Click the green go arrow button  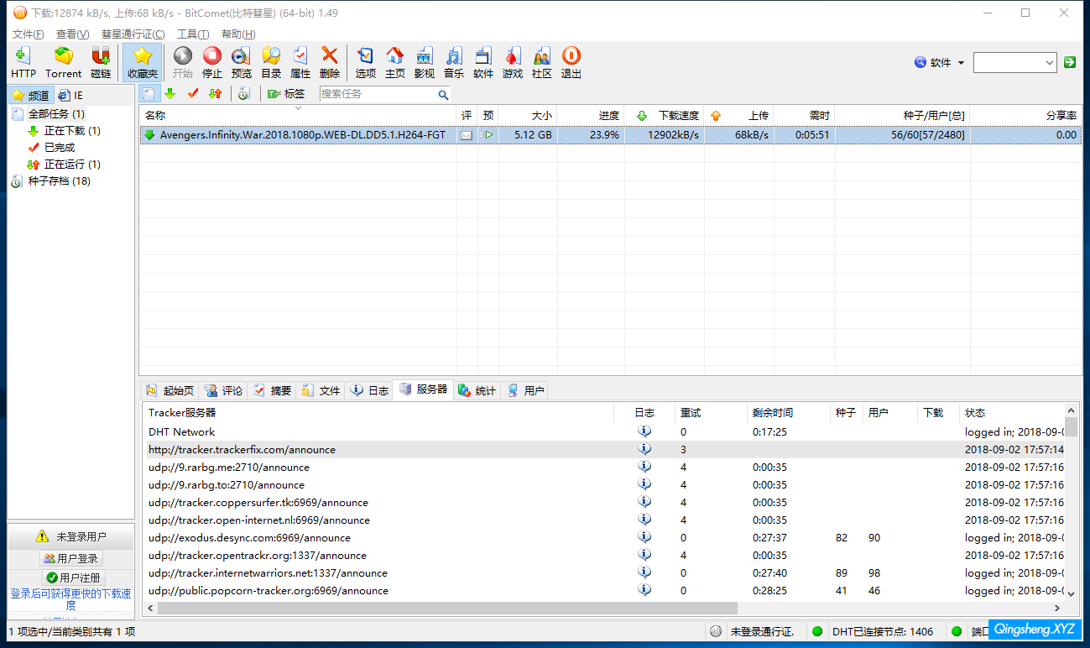pyautogui.click(x=1070, y=62)
